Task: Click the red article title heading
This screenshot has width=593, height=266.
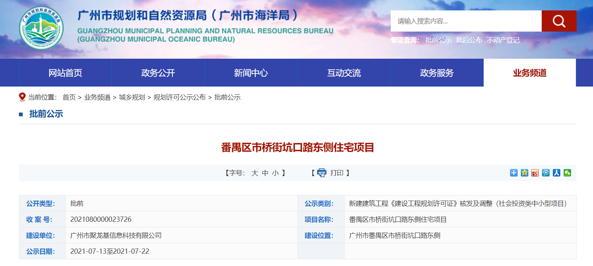Action: [297, 147]
